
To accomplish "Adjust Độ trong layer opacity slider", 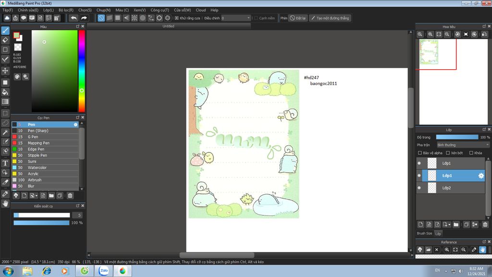I will click(457, 137).
